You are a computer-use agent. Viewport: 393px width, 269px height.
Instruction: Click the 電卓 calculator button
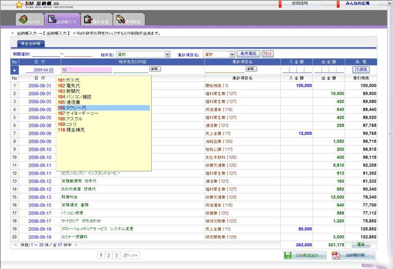tap(361, 244)
